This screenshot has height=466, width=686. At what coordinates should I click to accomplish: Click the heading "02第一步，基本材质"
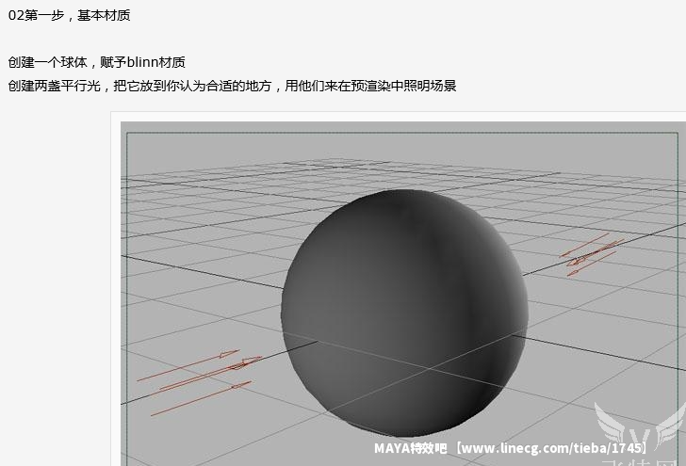coord(69,15)
